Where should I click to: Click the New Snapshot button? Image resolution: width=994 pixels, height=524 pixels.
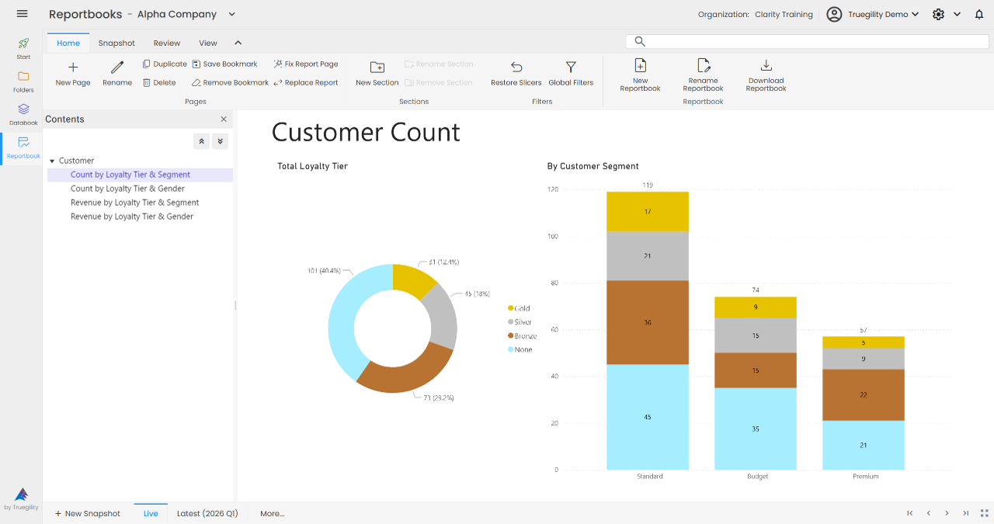click(87, 513)
